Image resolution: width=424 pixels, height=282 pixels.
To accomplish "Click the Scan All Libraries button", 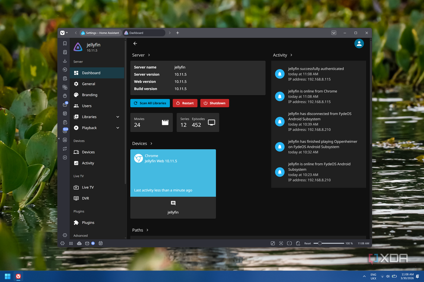I will point(150,103).
